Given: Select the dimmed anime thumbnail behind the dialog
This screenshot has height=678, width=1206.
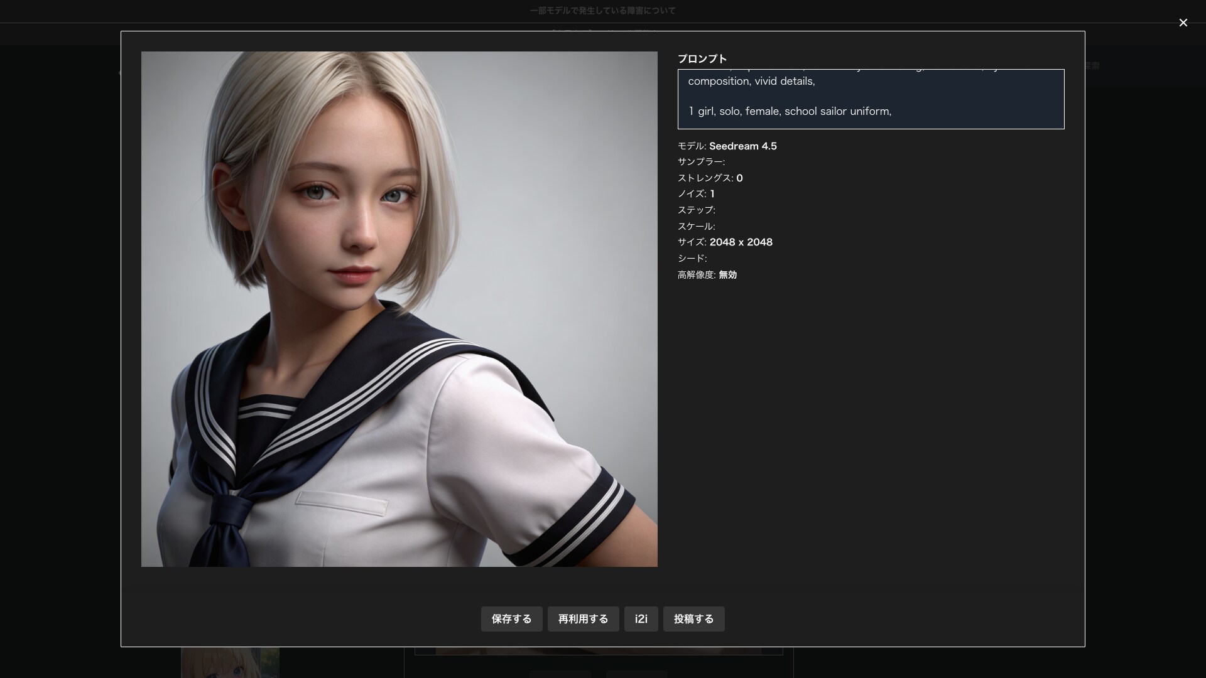Looking at the screenshot, I should click(x=230, y=662).
